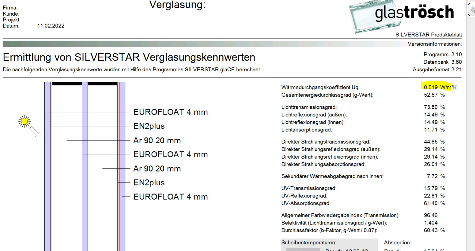Click the 'Ermittlung von SILVERSTAR Verglasungskennwerten' heading
475x251 pixels.
tap(129, 57)
